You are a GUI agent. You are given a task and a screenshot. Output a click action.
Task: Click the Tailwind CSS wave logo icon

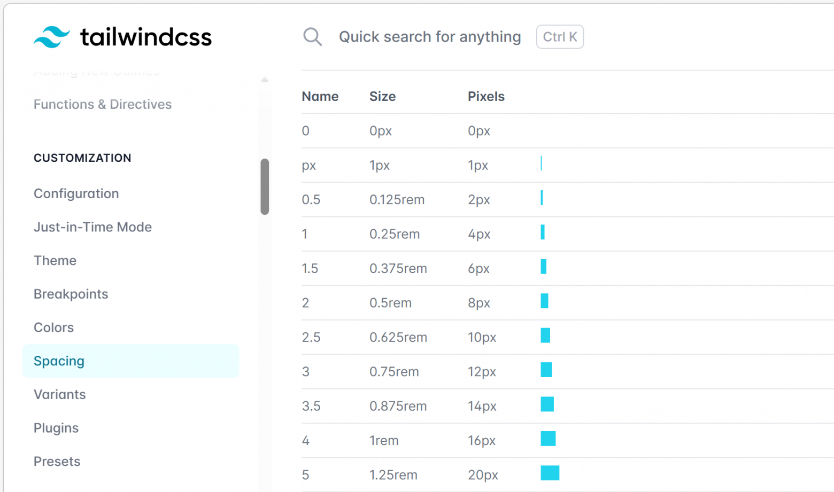click(x=51, y=37)
